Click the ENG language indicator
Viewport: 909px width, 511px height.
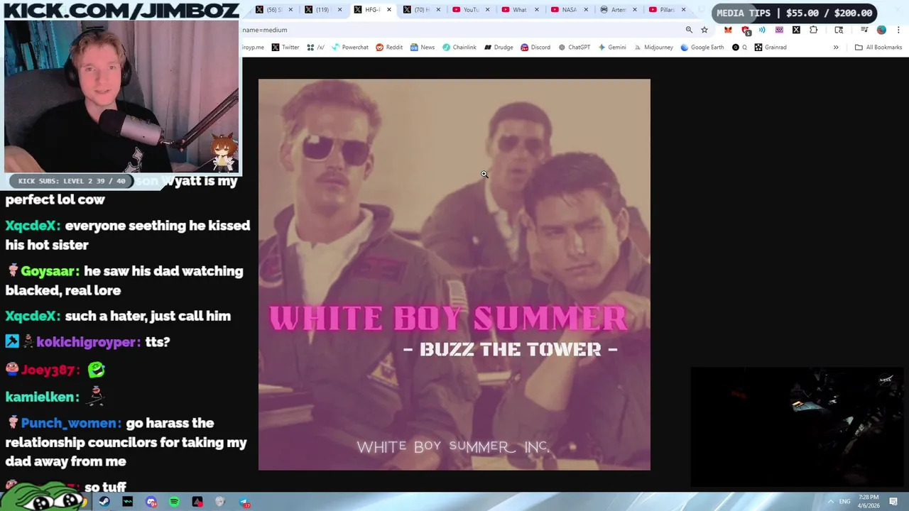coord(845,501)
